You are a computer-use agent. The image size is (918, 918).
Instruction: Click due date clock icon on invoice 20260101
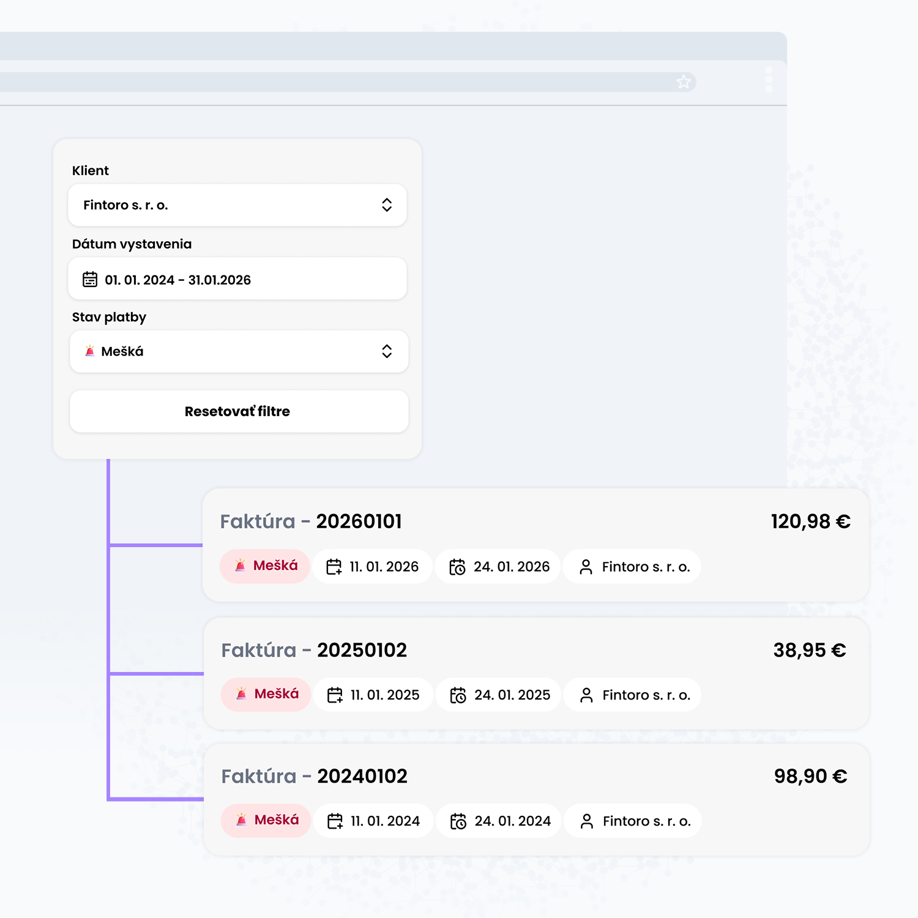coord(457,567)
